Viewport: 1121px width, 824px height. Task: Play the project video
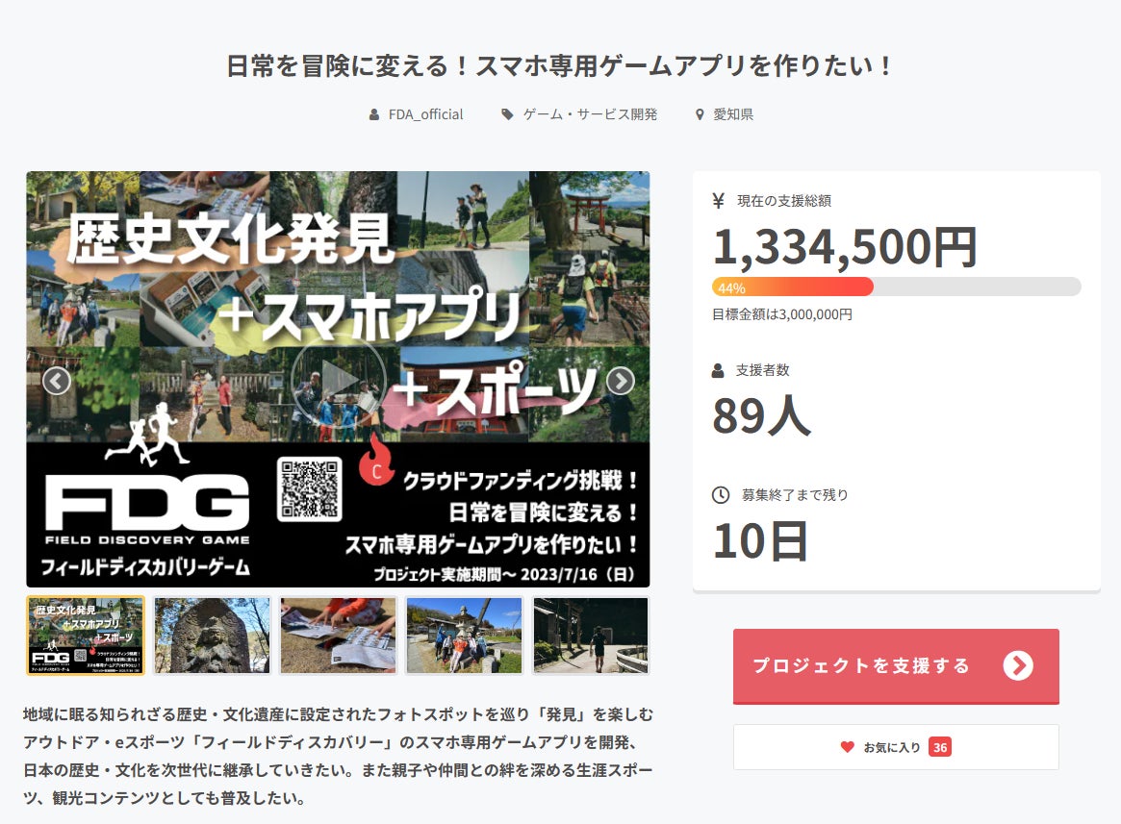pos(338,381)
